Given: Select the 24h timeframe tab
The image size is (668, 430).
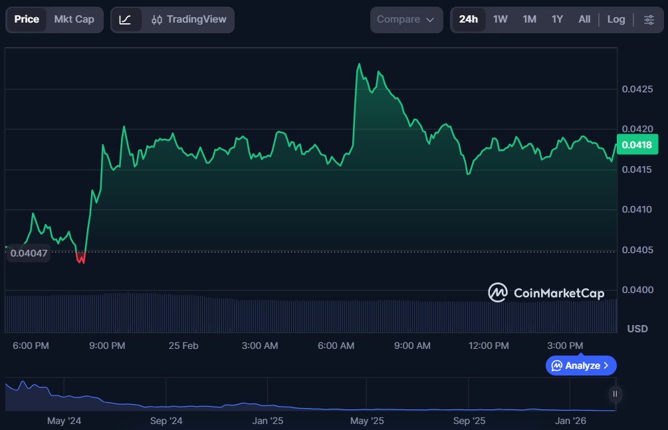Looking at the screenshot, I should (x=468, y=19).
